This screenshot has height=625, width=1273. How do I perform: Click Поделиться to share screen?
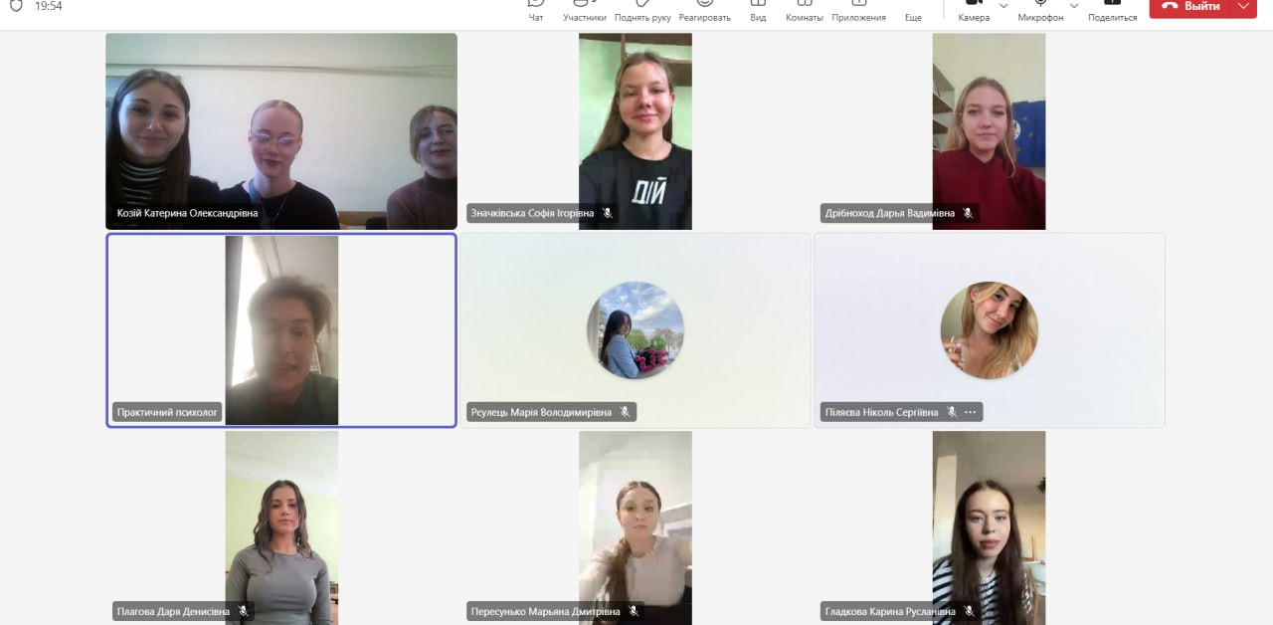(x=1113, y=11)
